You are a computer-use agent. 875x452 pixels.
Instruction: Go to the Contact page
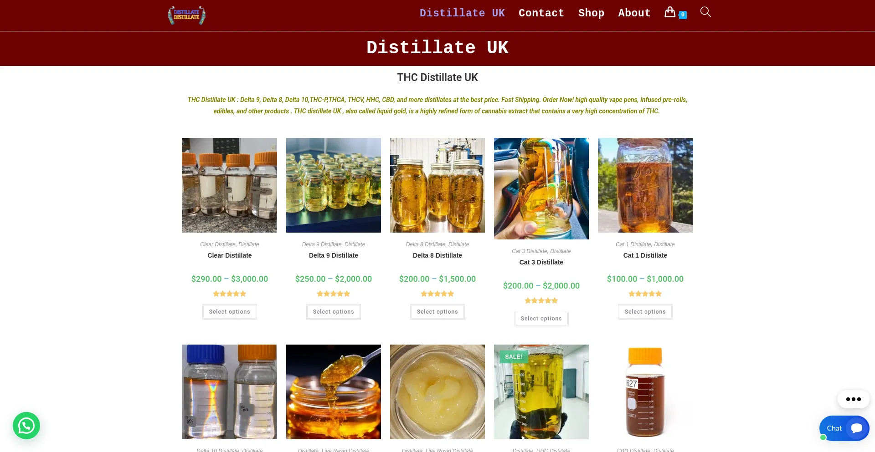pos(541,13)
